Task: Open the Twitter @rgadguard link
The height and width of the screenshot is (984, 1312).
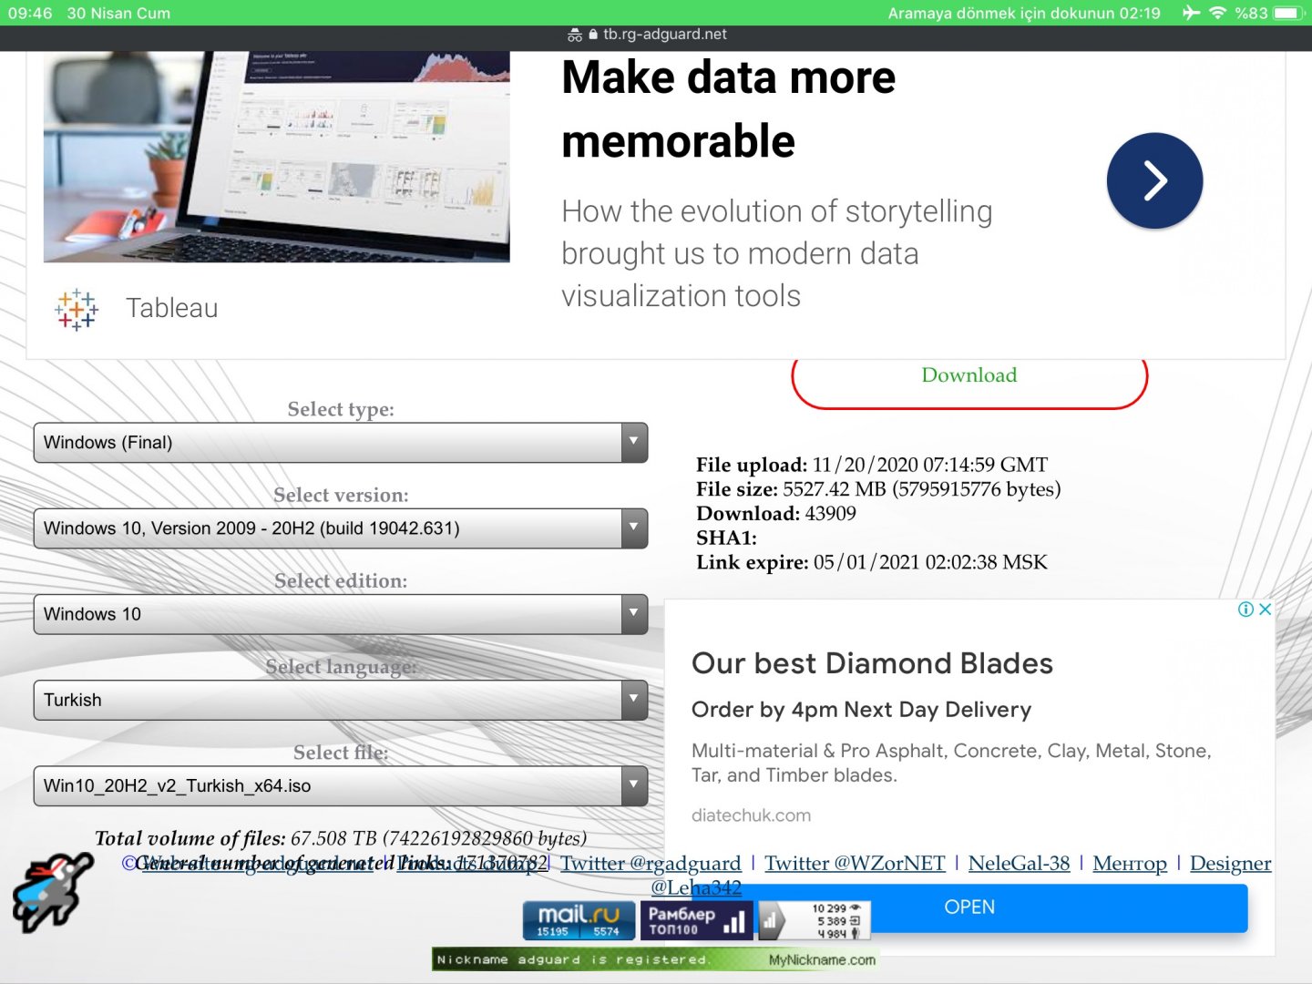Action: pyautogui.click(x=651, y=864)
